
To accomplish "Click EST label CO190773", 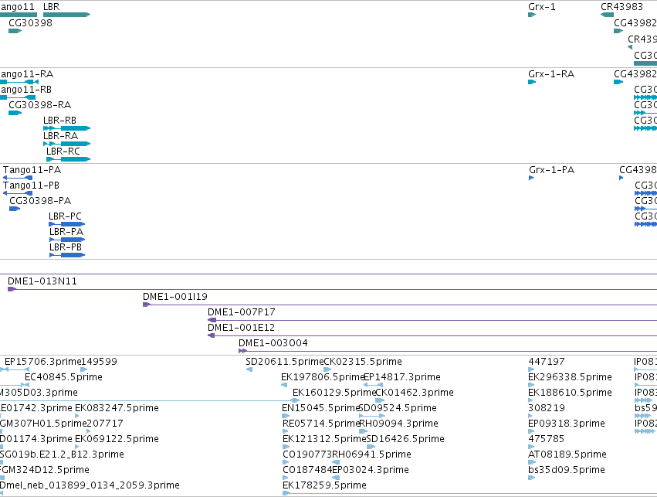I will pos(307,454).
